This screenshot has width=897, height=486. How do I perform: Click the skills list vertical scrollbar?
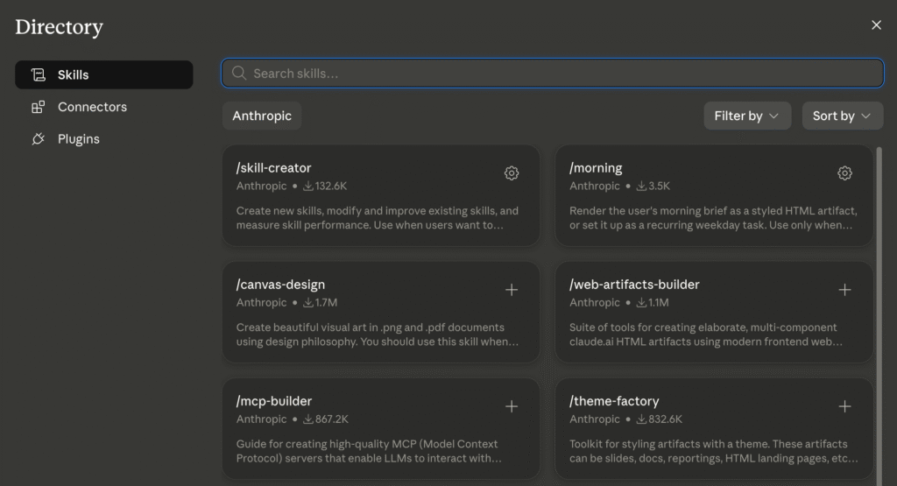tap(879, 314)
